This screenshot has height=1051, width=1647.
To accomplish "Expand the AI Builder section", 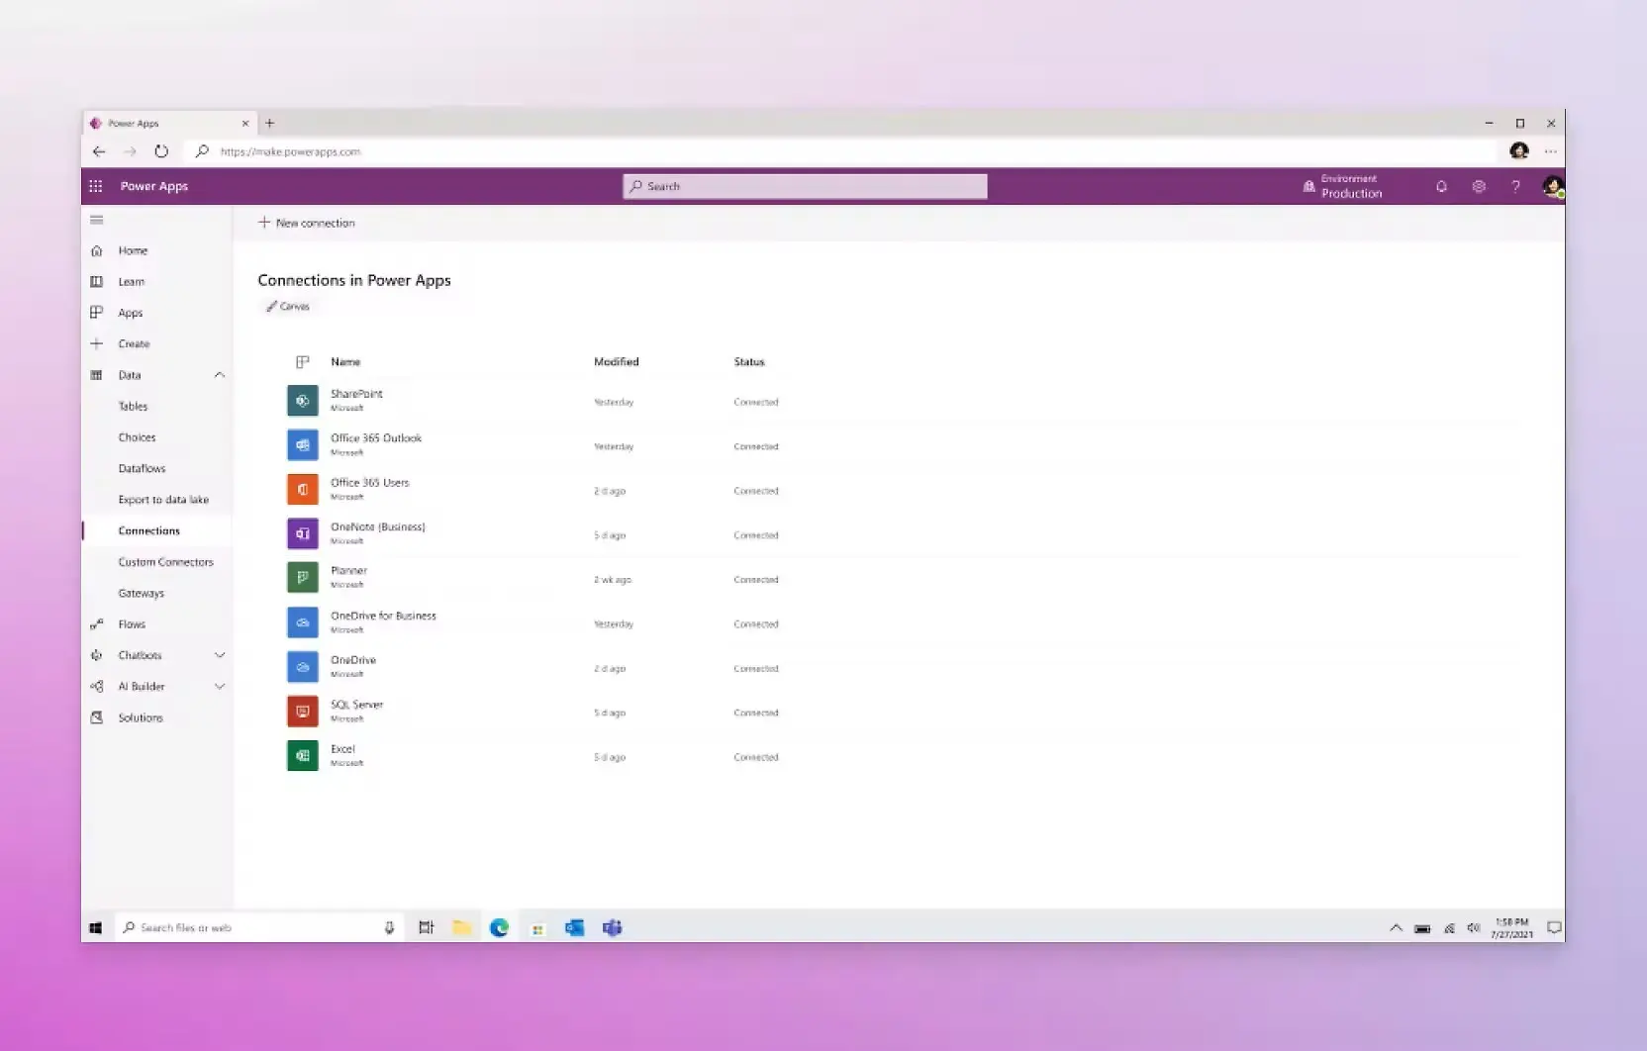I will coord(220,686).
